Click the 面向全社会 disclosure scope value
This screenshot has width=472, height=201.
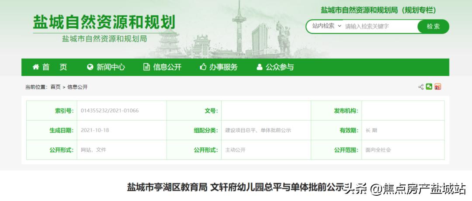[378, 150]
